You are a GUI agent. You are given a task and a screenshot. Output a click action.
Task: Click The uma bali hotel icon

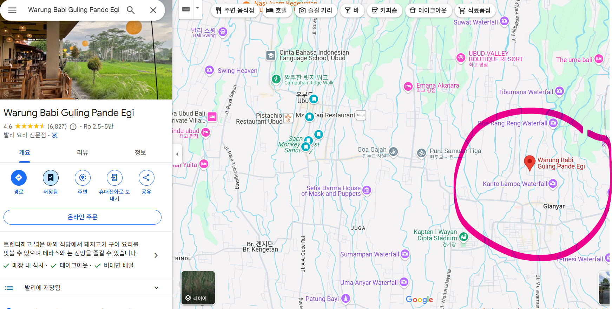(599, 59)
